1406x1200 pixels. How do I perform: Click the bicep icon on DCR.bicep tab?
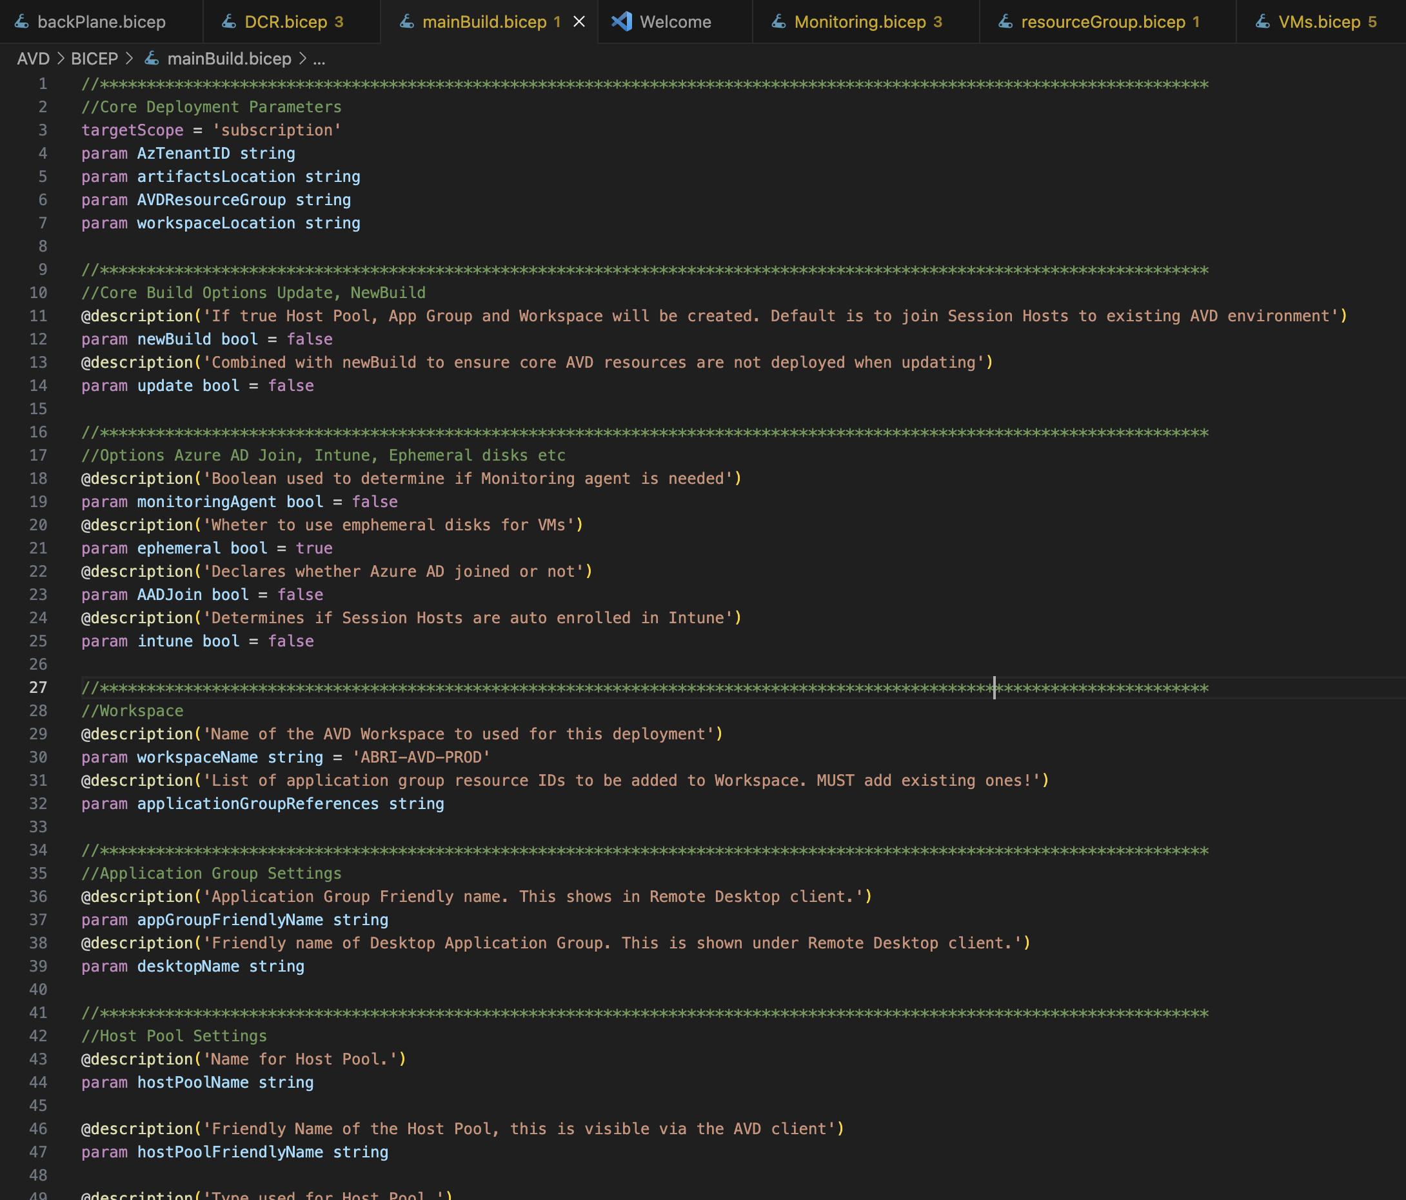[x=229, y=22]
